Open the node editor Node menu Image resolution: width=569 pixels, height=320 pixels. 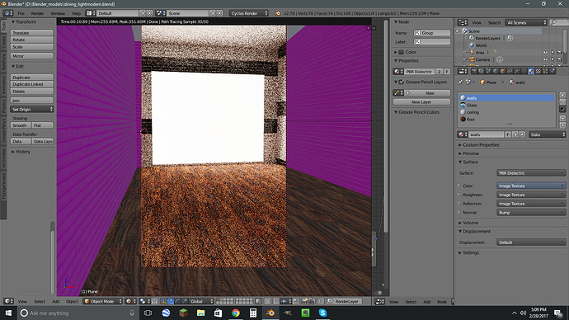442,302
